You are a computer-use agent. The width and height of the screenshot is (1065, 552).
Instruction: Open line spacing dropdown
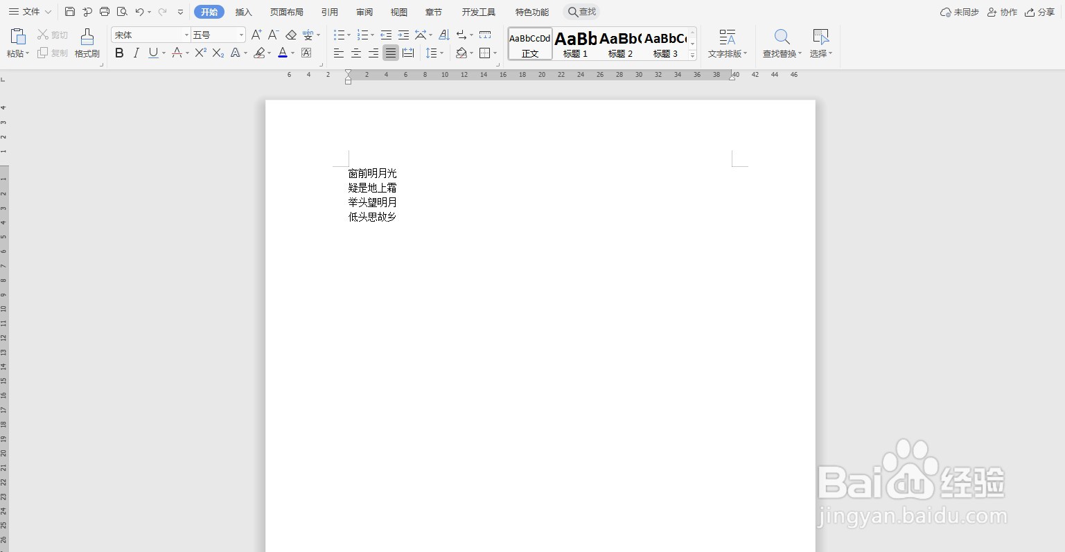441,53
